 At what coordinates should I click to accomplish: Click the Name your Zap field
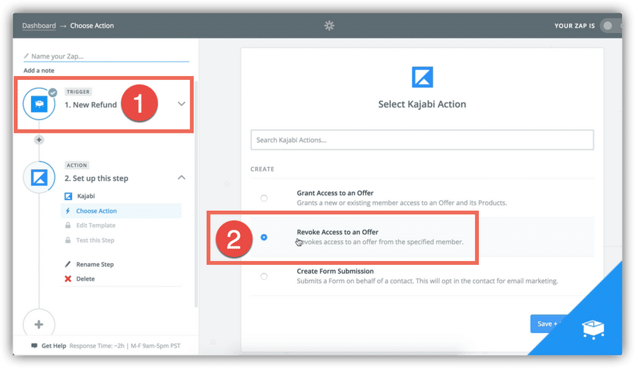click(x=106, y=56)
